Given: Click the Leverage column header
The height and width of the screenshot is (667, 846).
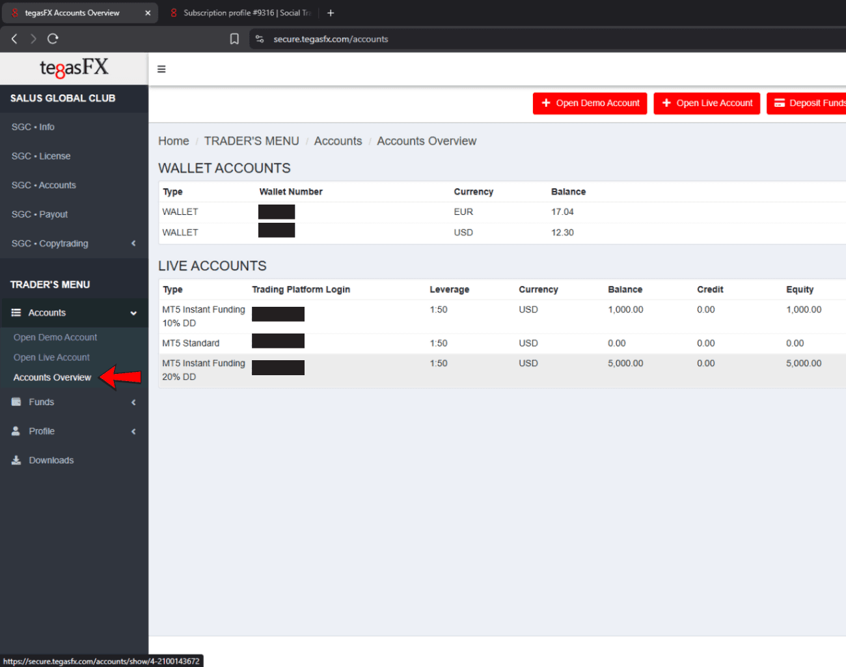Looking at the screenshot, I should [x=449, y=290].
